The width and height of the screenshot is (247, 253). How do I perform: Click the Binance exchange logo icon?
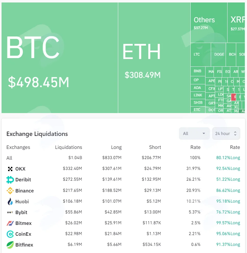click(10, 191)
